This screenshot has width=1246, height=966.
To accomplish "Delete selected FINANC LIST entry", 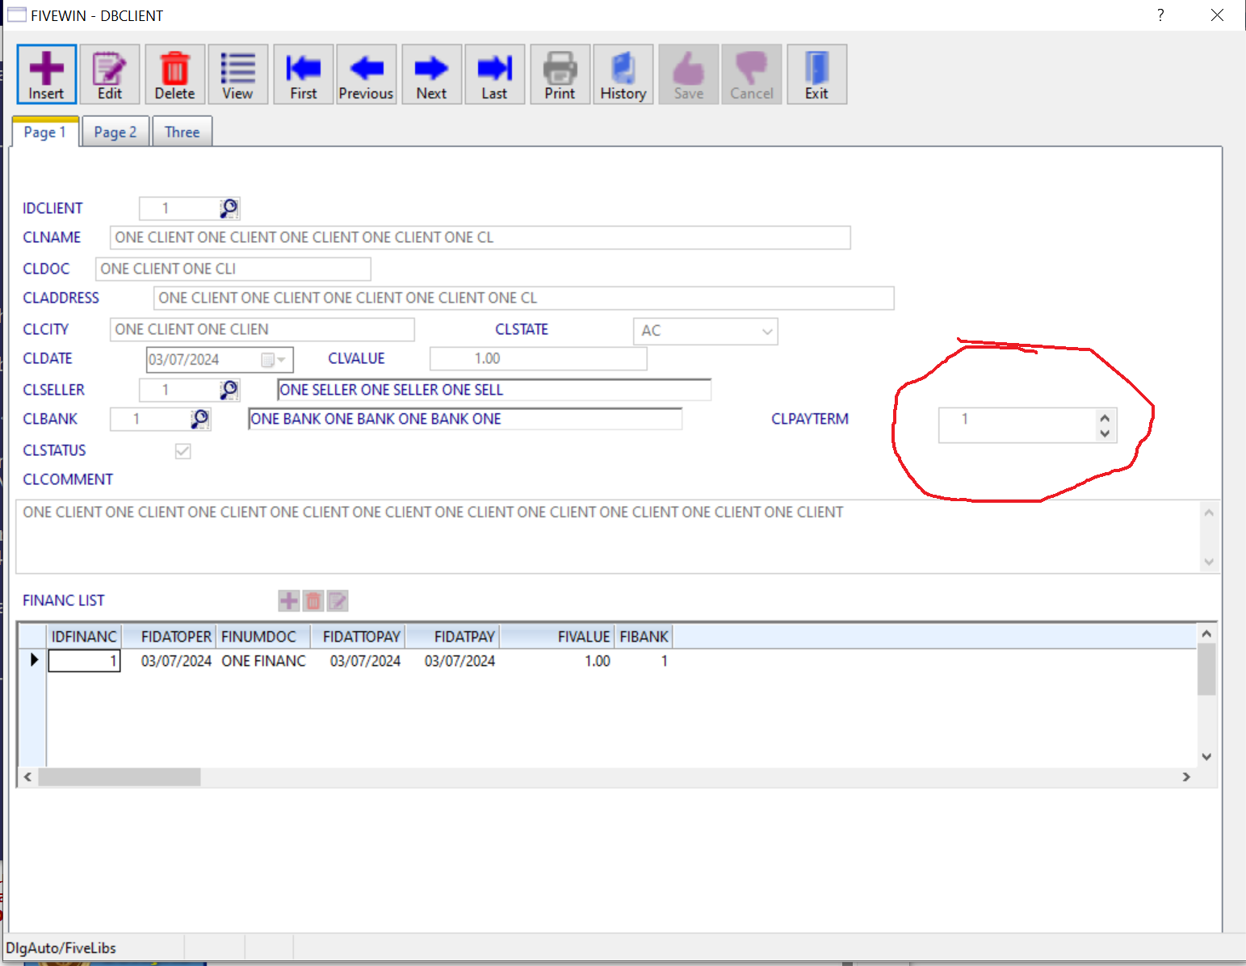I will [x=313, y=600].
